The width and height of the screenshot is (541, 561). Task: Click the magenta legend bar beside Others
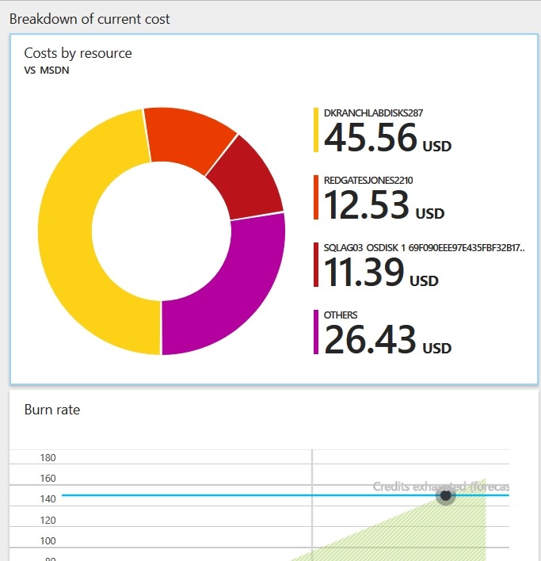pos(315,332)
